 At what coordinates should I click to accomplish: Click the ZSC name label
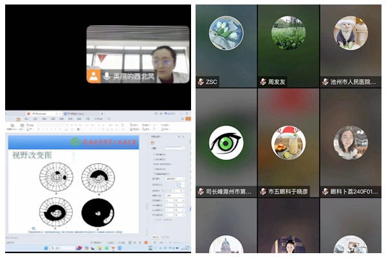(x=212, y=82)
